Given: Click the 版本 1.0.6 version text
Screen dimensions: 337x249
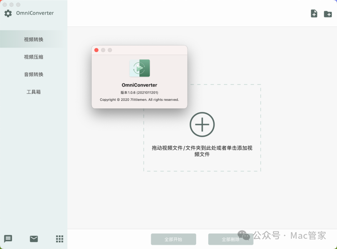Looking at the screenshot, I should click(139, 92).
